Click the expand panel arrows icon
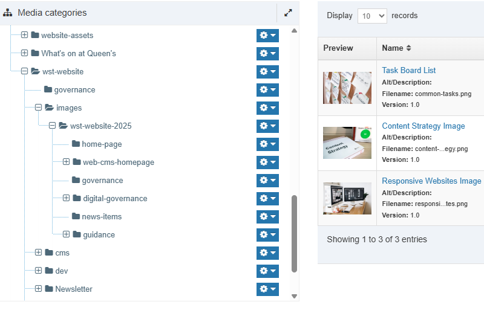The image size is (484, 322). click(x=288, y=13)
